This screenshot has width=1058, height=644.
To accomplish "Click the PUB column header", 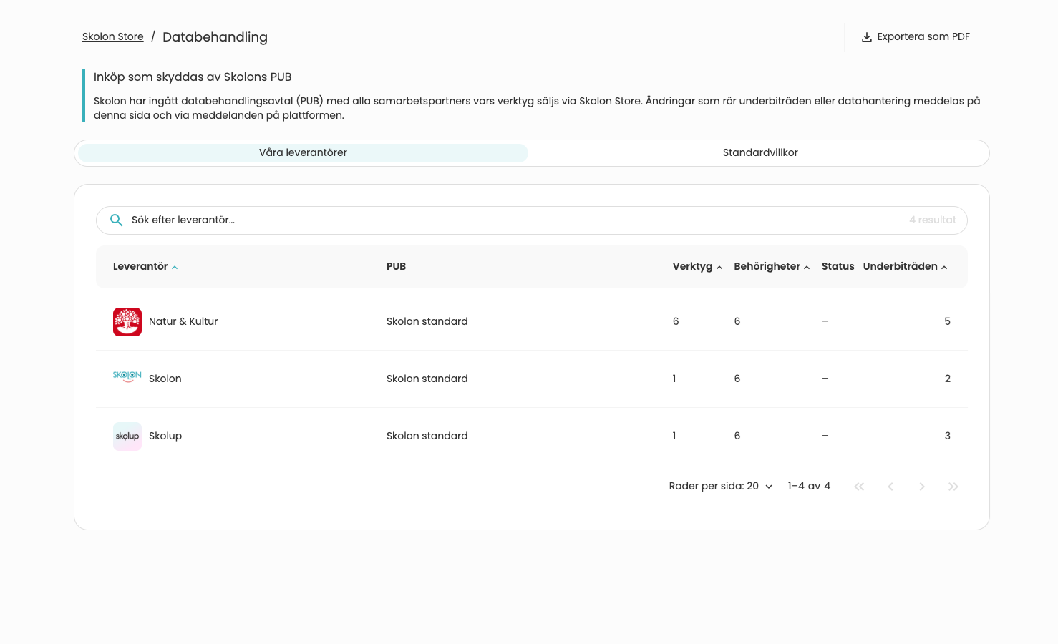I will (396, 266).
